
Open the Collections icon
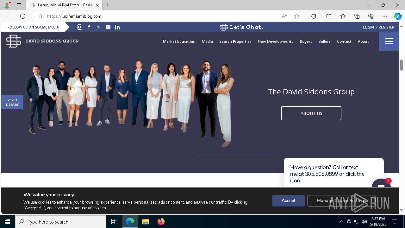pyautogui.click(x=357, y=16)
